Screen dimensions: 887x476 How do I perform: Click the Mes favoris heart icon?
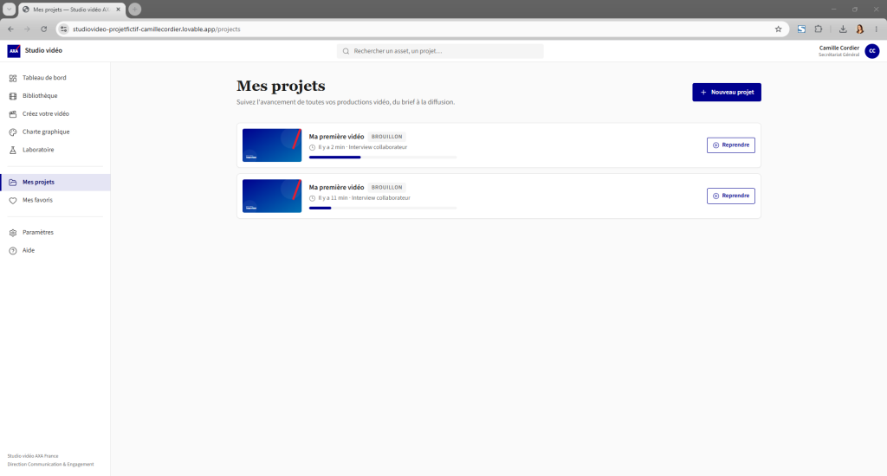point(13,201)
